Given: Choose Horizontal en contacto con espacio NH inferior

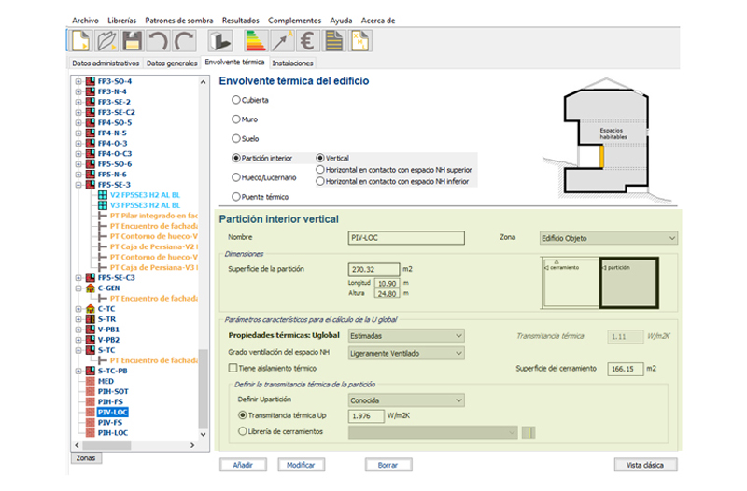Looking at the screenshot, I should (320, 181).
